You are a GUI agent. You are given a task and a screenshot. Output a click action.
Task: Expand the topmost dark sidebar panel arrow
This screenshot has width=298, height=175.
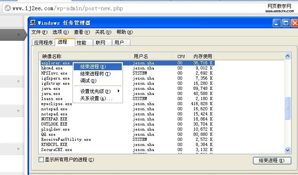(x=19, y=35)
